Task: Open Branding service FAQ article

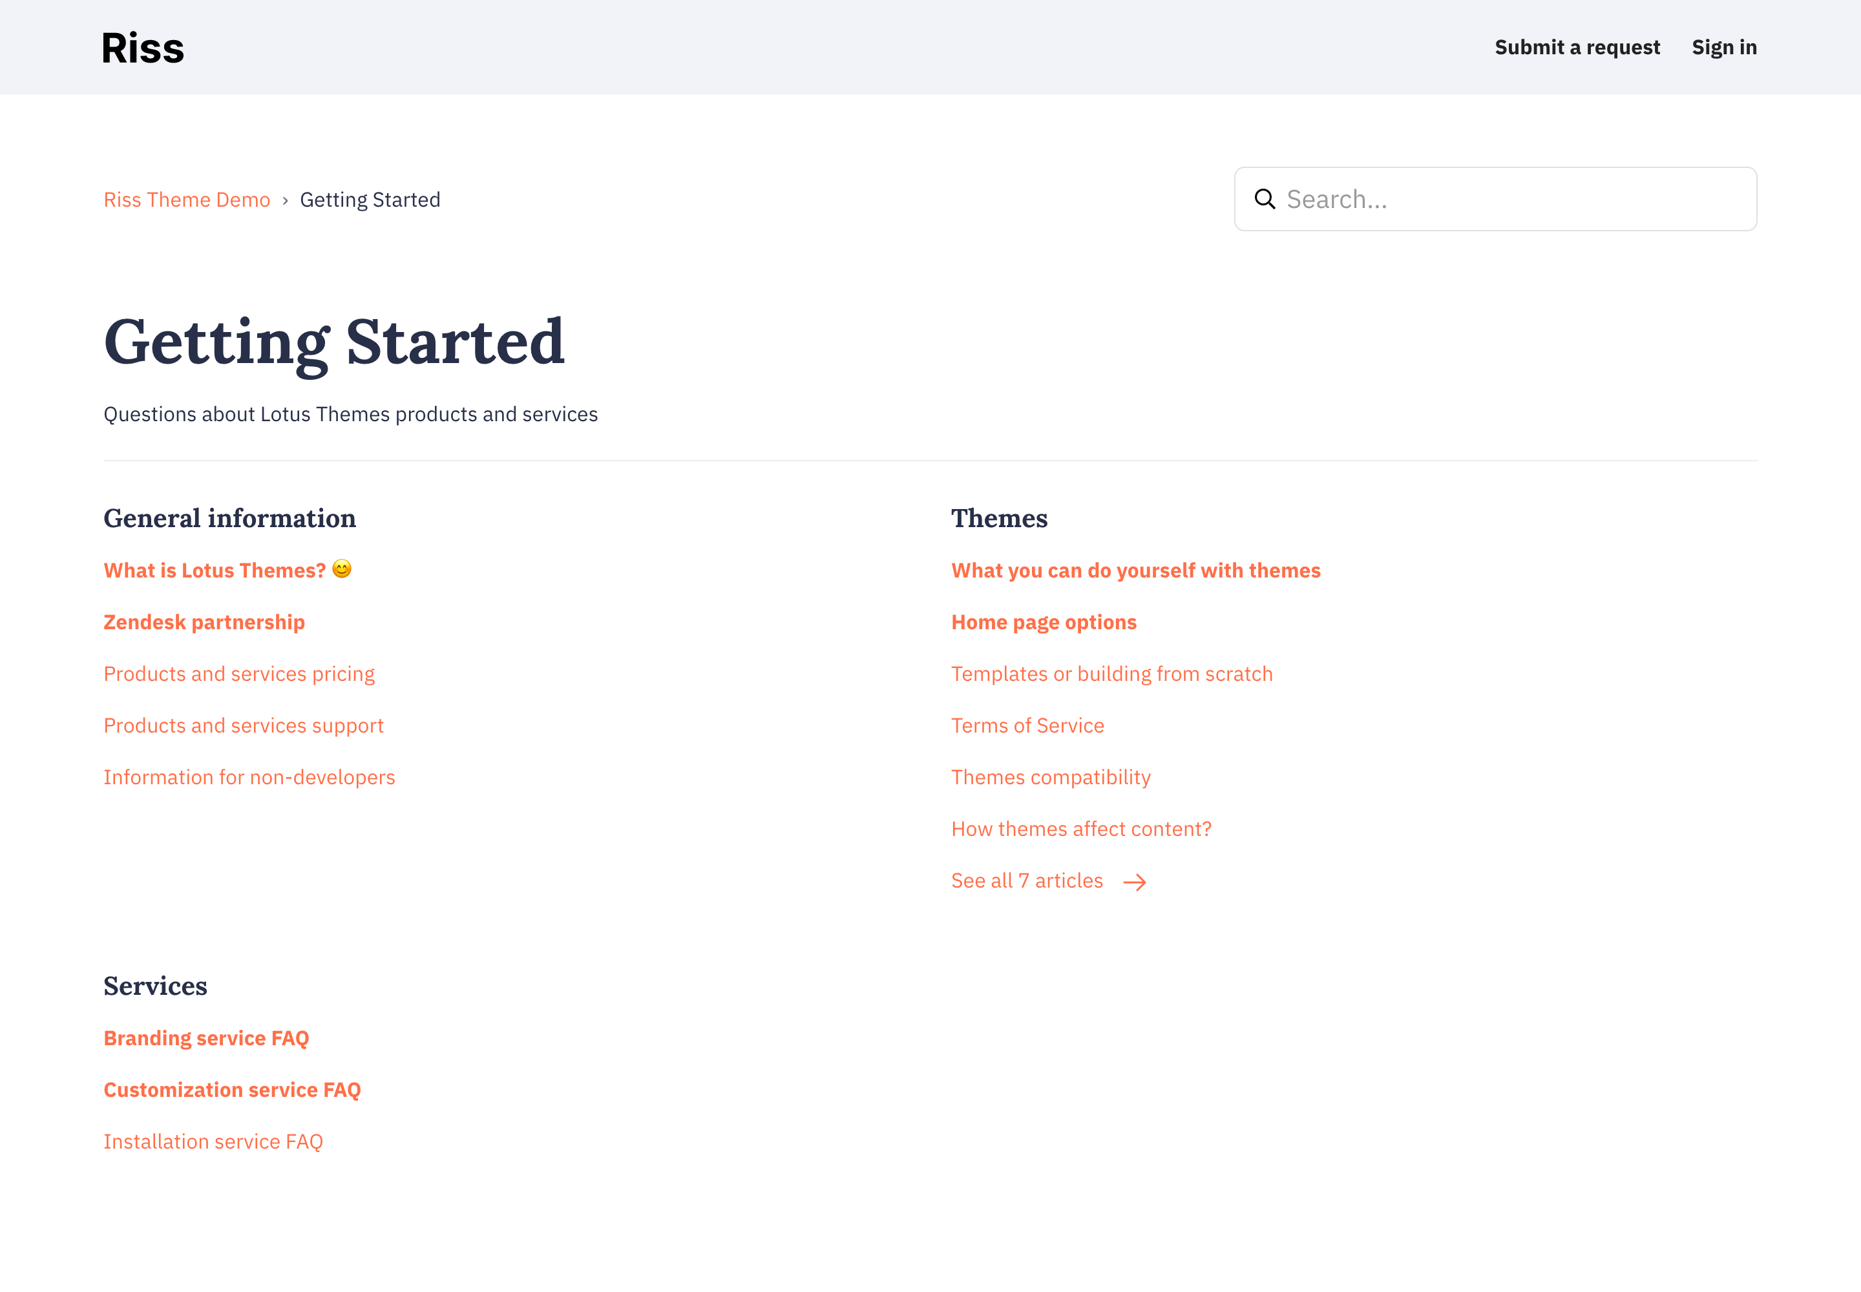Action: tap(205, 1039)
